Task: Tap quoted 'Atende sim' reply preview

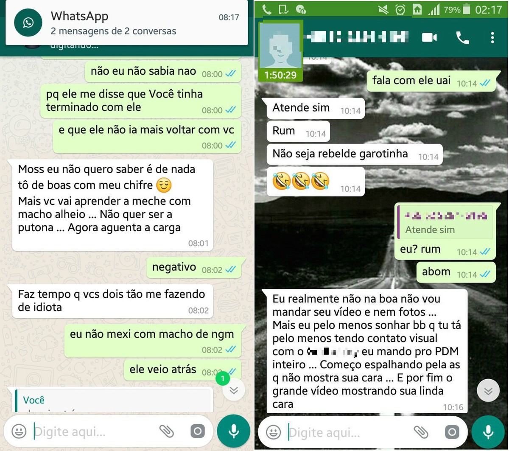Action: click(x=445, y=222)
